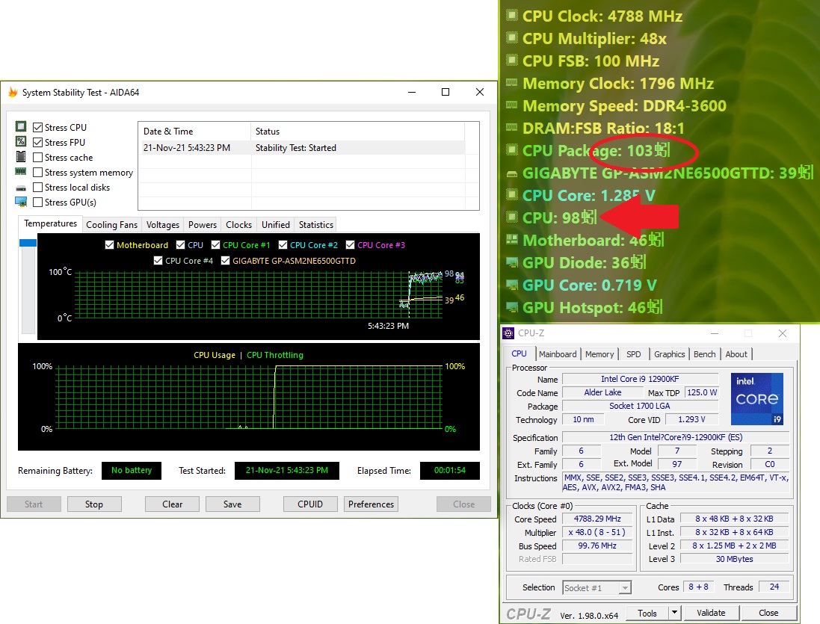
Task: Click the Motherboard sensor icon
Action: (511, 240)
